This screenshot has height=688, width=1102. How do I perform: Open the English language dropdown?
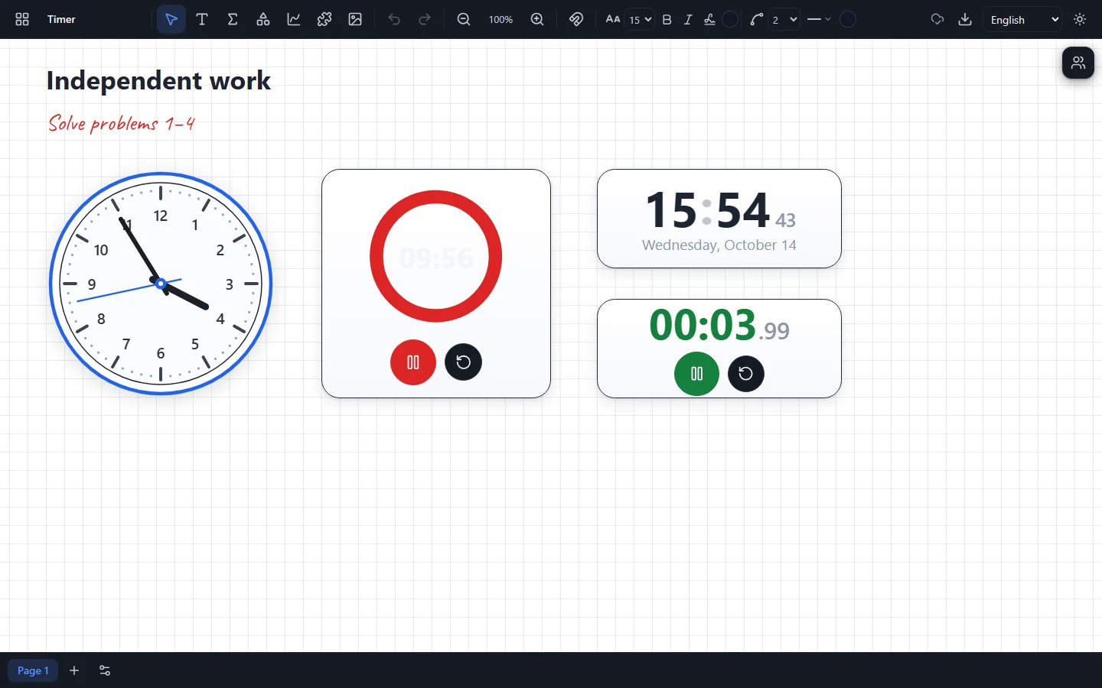pyautogui.click(x=1024, y=19)
